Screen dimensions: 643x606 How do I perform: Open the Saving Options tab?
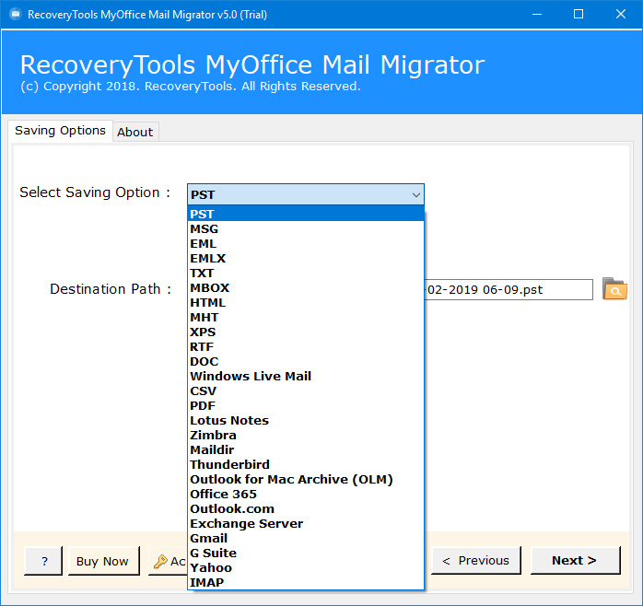tap(60, 131)
